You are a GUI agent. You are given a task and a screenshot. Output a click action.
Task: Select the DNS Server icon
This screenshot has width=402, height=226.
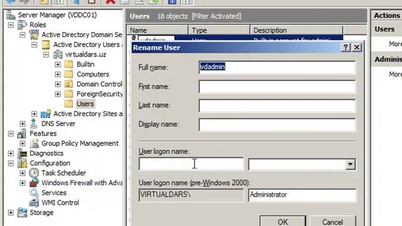[33, 124]
